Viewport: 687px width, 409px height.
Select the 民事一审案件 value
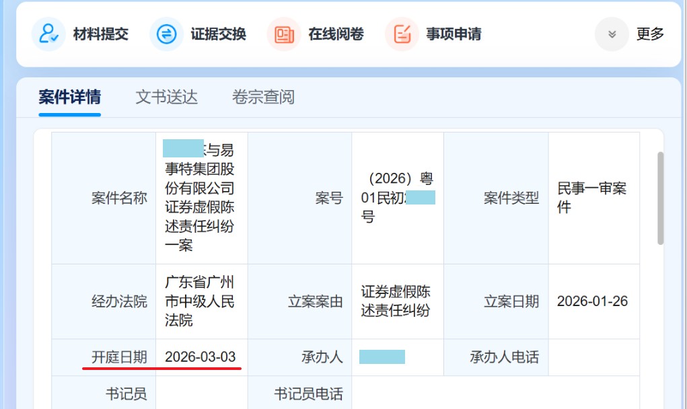pos(591,198)
